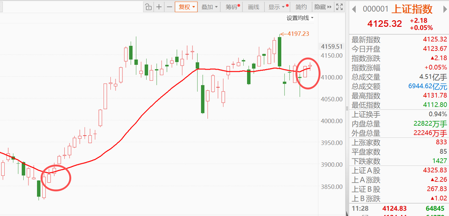Click the 总成交额 value
449x216 pixels.
[433, 86]
